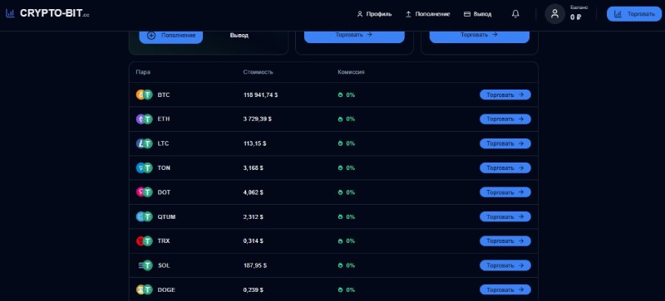Trade DOT via its Торговать button

505,192
